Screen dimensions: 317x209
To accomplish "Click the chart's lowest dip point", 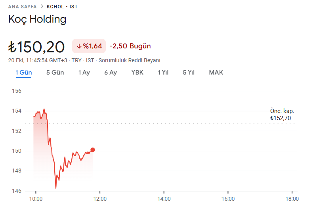I will 56,188.
